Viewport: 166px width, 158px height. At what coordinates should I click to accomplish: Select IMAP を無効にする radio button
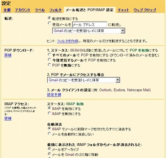pos(49,113)
